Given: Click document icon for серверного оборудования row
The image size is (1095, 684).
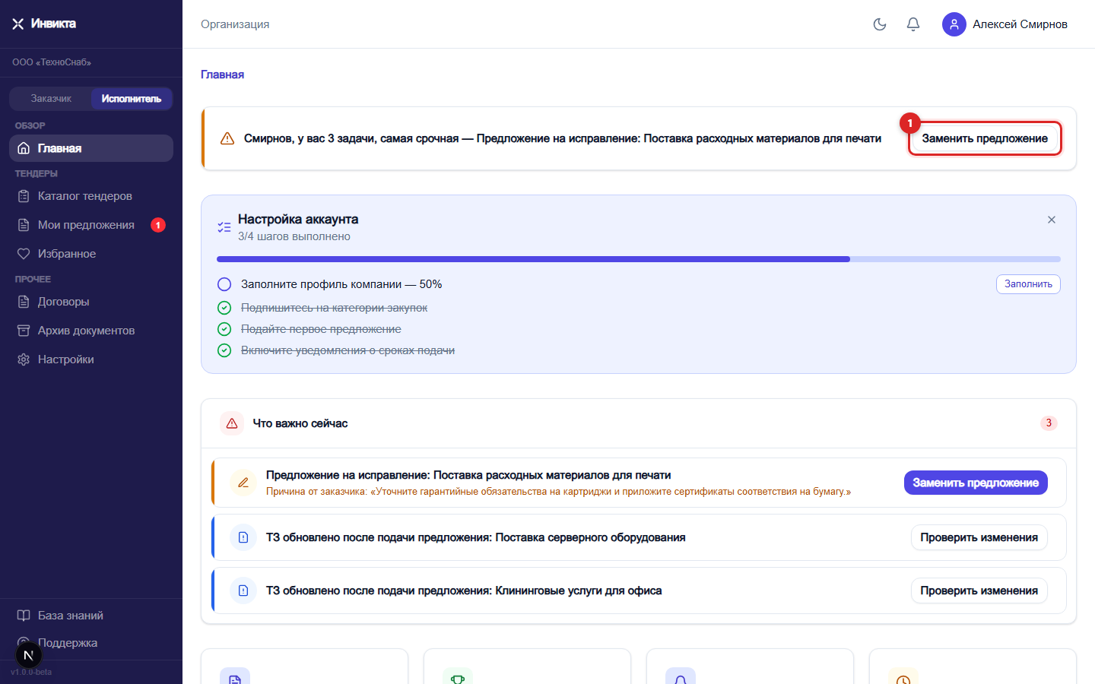Looking at the screenshot, I should 243,537.
